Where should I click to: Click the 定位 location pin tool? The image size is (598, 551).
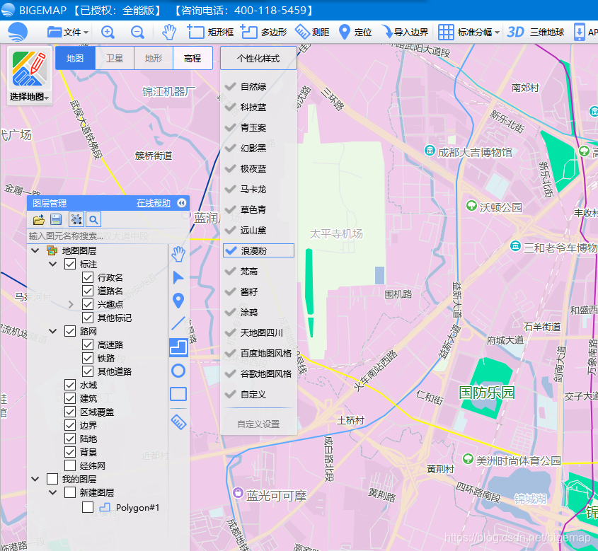coord(355,33)
